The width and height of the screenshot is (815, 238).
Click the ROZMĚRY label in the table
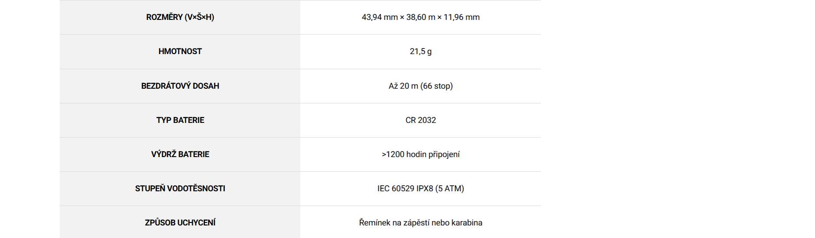coord(164,17)
